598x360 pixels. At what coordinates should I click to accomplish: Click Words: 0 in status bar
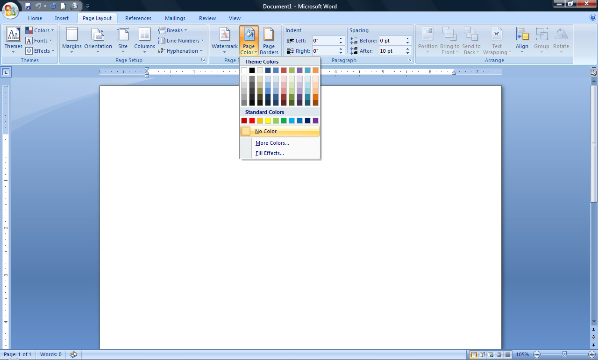click(51, 354)
